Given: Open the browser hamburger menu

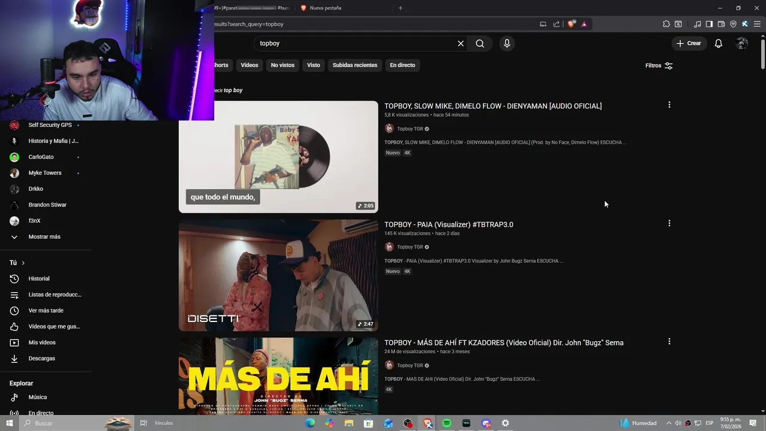Looking at the screenshot, I should point(757,24).
